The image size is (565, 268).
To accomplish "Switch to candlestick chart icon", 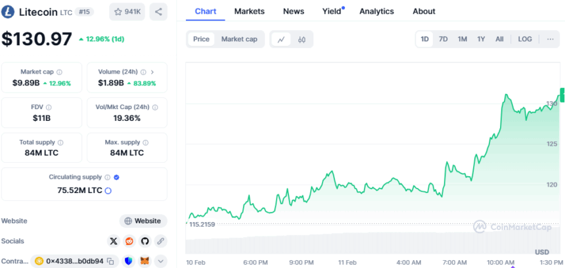I will click(302, 39).
